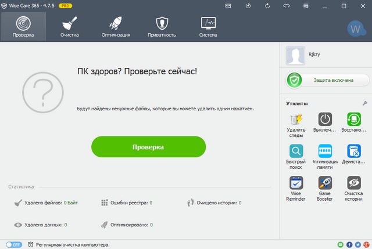Switch to the Очистка tab

(x=70, y=27)
